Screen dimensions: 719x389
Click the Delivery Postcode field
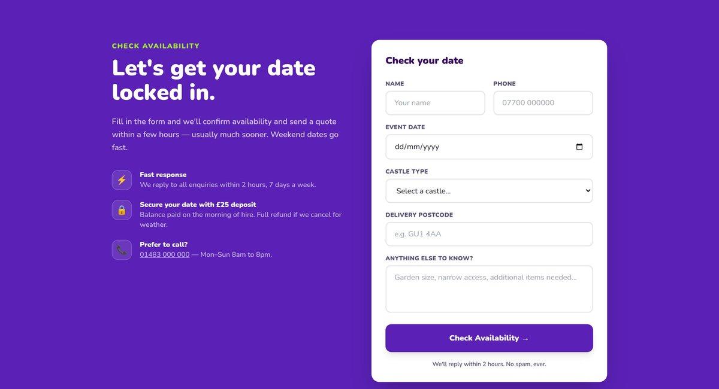click(x=489, y=233)
